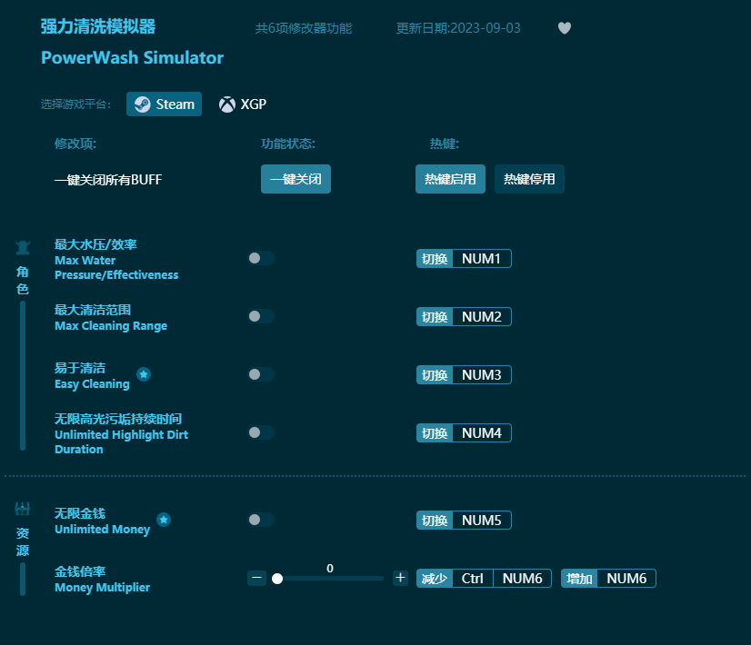Click the plus button for Money Multiplier
The width and height of the screenshot is (751, 645).
[400, 578]
